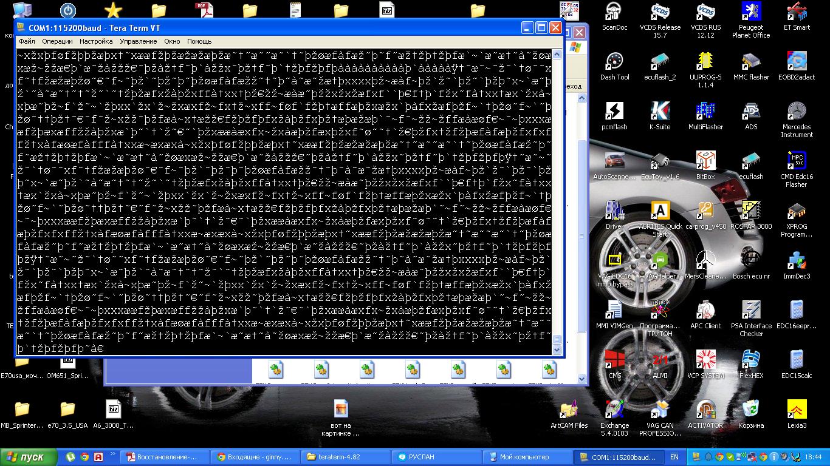Switch to Мой компьютер taskbar window
This screenshot has height=466, width=830.
tap(524, 457)
